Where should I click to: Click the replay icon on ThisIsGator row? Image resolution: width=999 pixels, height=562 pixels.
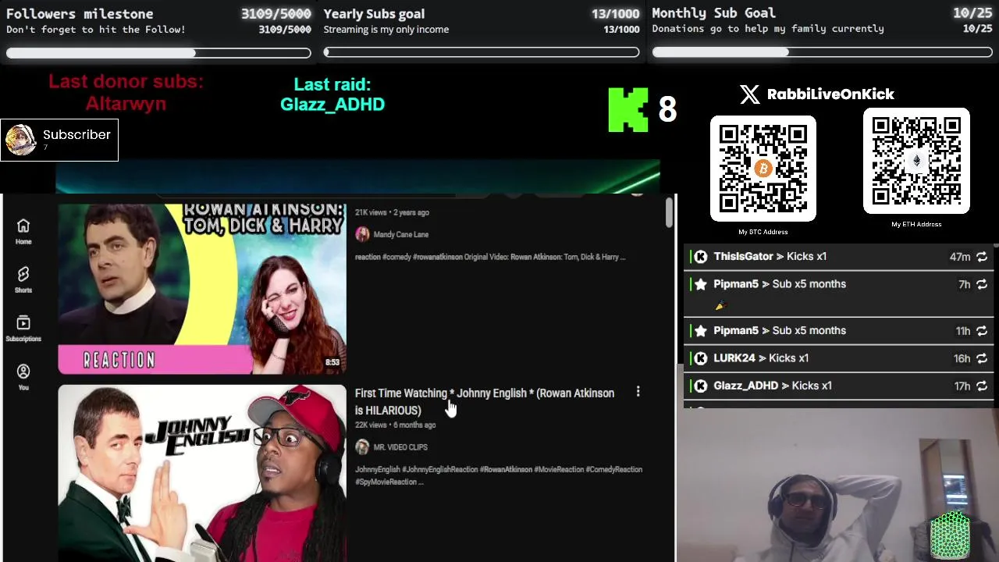pyautogui.click(x=982, y=257)
